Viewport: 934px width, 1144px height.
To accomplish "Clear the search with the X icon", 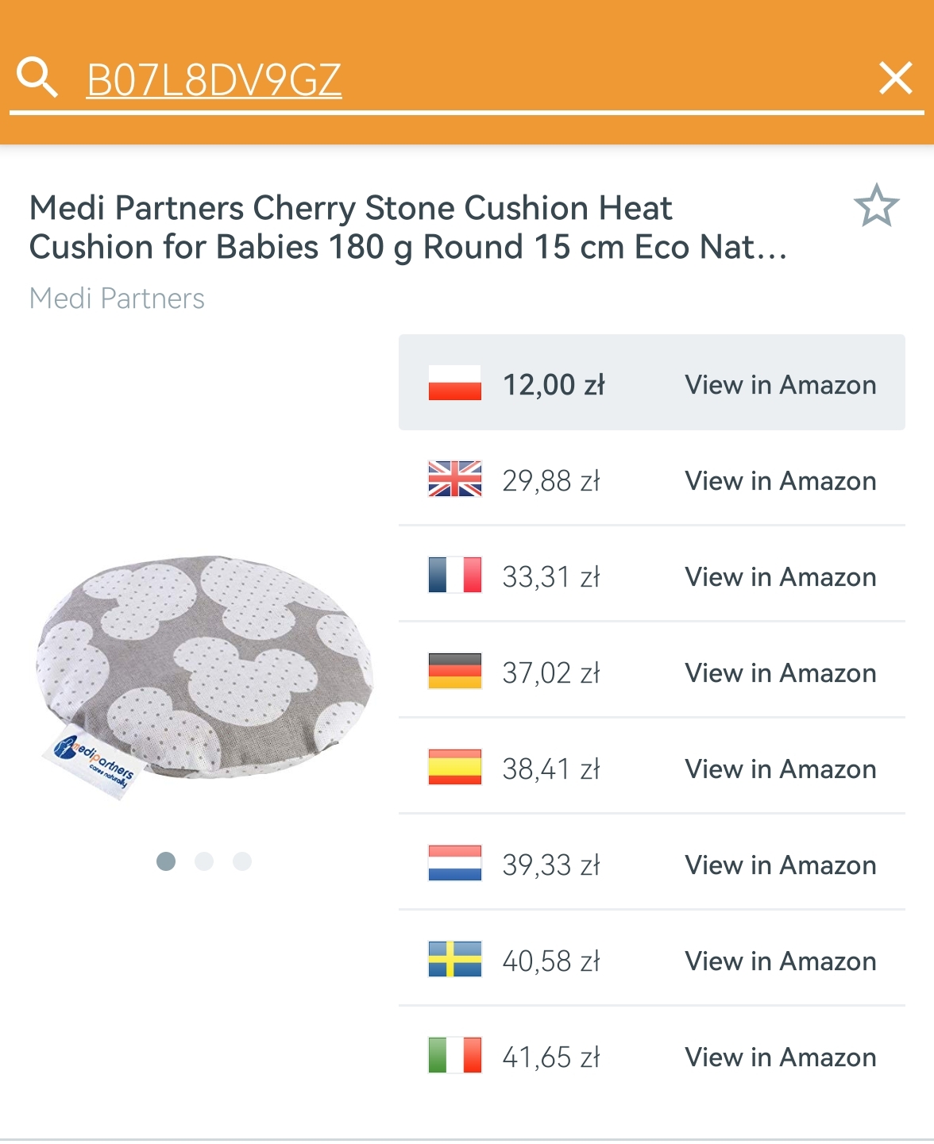I will 896,78.
